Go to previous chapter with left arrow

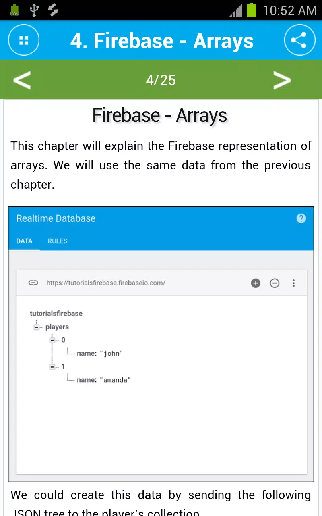tap(22, 80)
